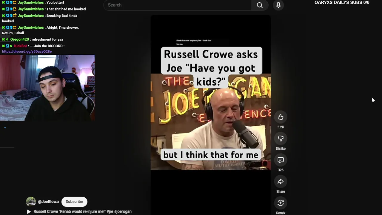Click the KickBot username in chat
Screen dimensions: 382x215
(x=20, y=46)
